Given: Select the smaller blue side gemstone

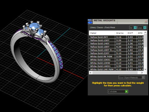Looking at the screenshot, I should tap(40, 32).
